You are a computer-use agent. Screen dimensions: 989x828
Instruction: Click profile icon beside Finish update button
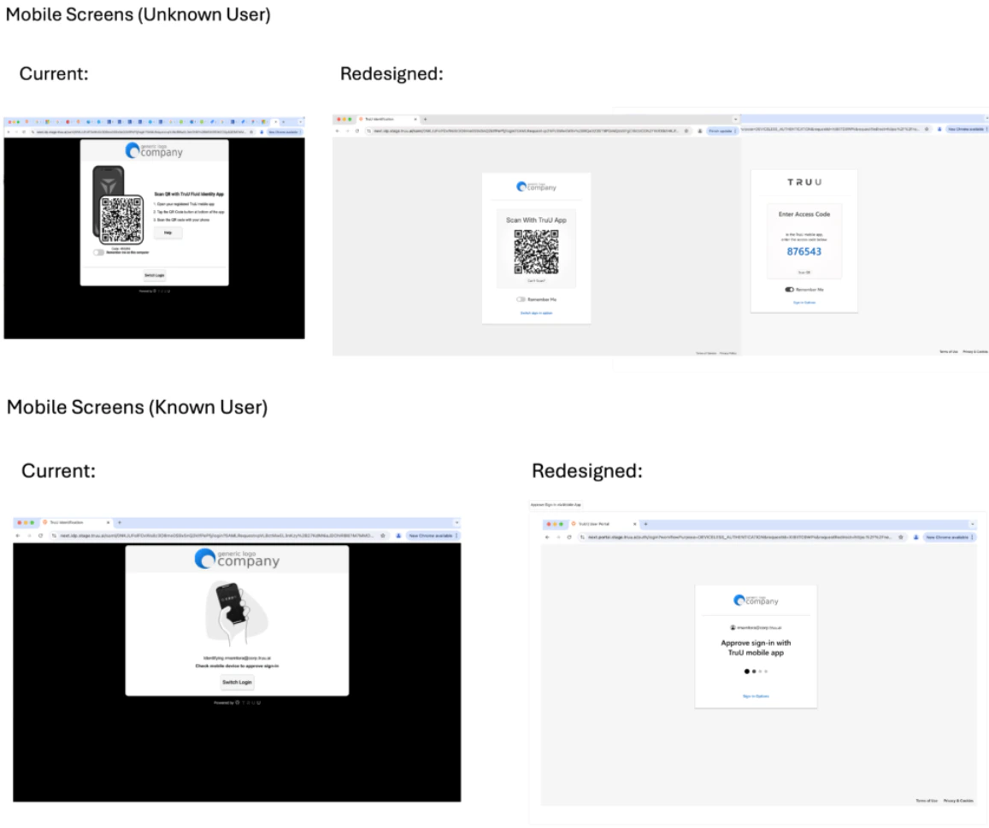(699, 131)
